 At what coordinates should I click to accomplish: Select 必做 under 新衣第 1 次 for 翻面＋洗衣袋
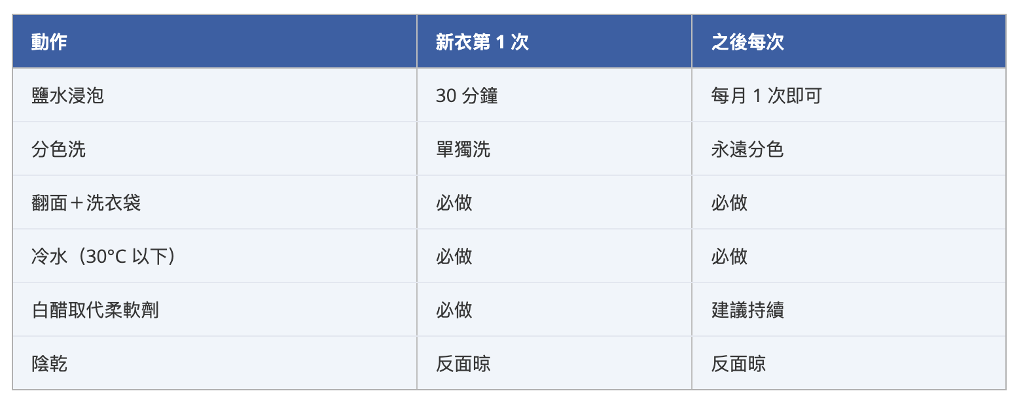click(x=454, y=203)
